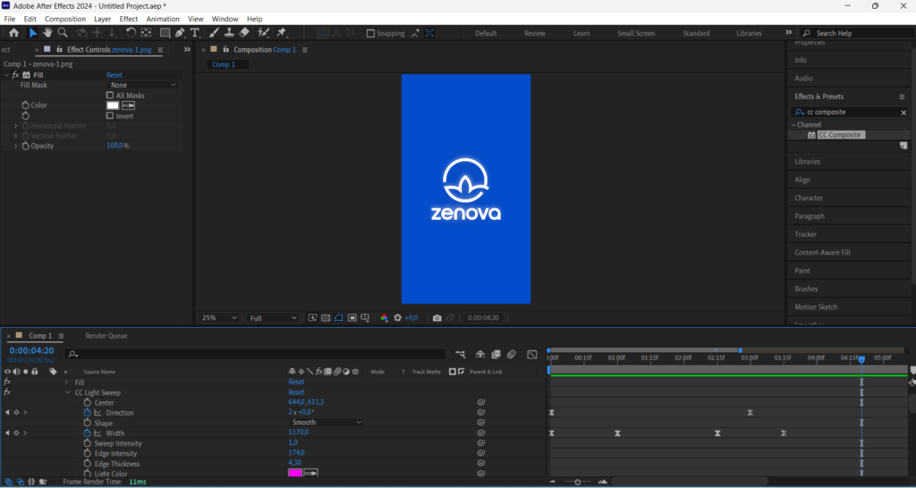Collapse the Channel category in Effects & Presets
This screenshot has height=488, width=916.
click(793, 125)
